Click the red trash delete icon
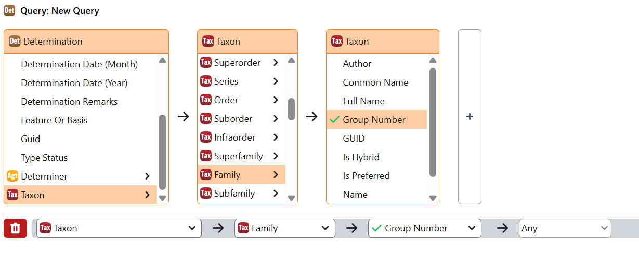 tap(15, 228)
